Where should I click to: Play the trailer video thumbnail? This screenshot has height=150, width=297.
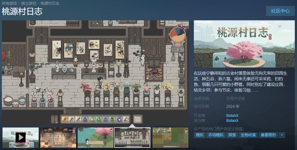[21, 137]
